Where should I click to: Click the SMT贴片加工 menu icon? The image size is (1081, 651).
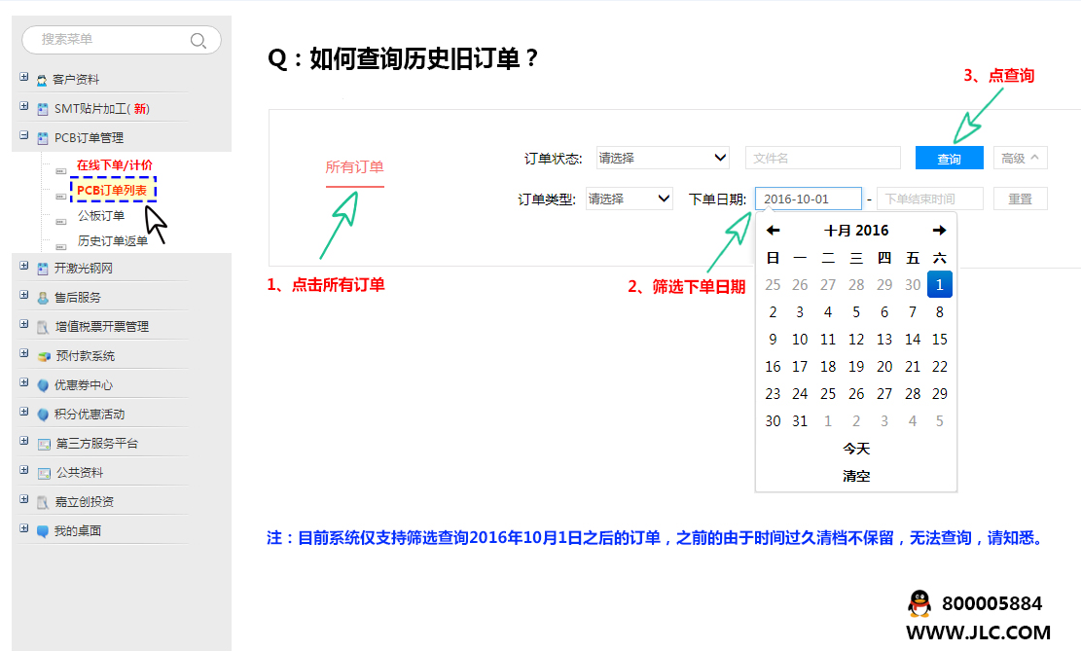(x=42, y=109)
